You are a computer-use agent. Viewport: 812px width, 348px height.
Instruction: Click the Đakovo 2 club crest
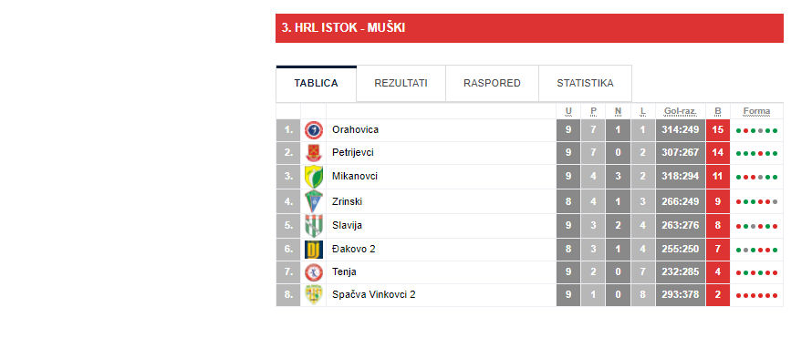(313, 250)
